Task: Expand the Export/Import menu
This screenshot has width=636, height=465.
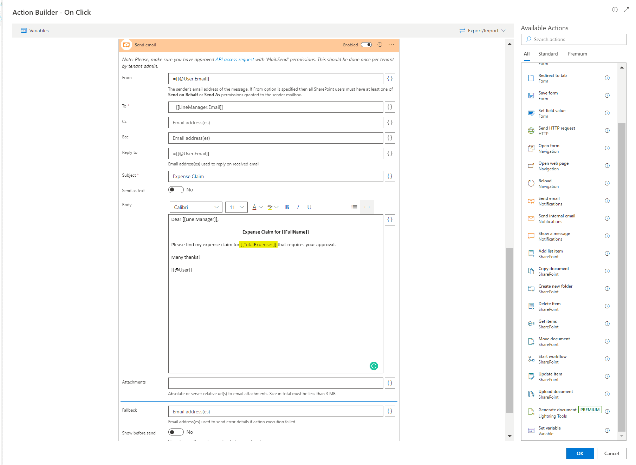Action: pyautogui.click(x=482, y=31)
